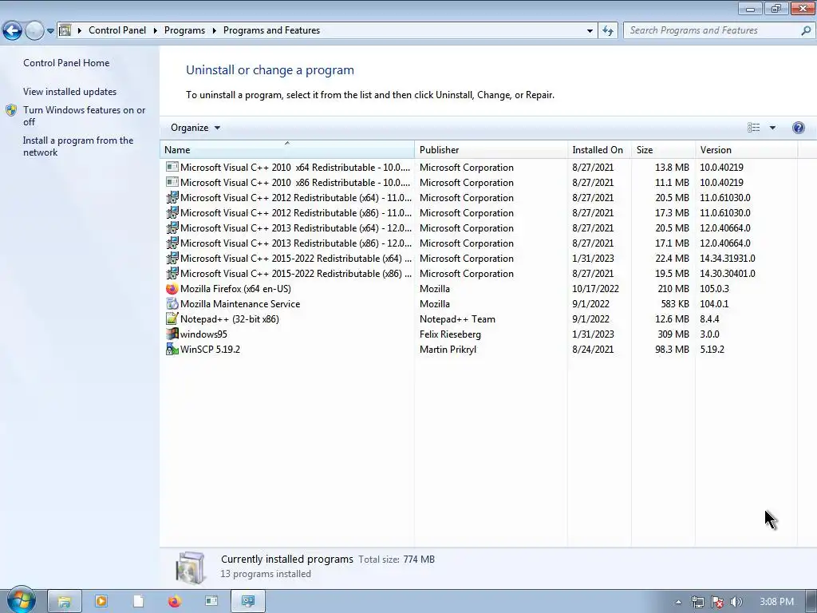Open Firefox from the taskbar
Screen dimensions: 817x613
[x=175, y=602]
